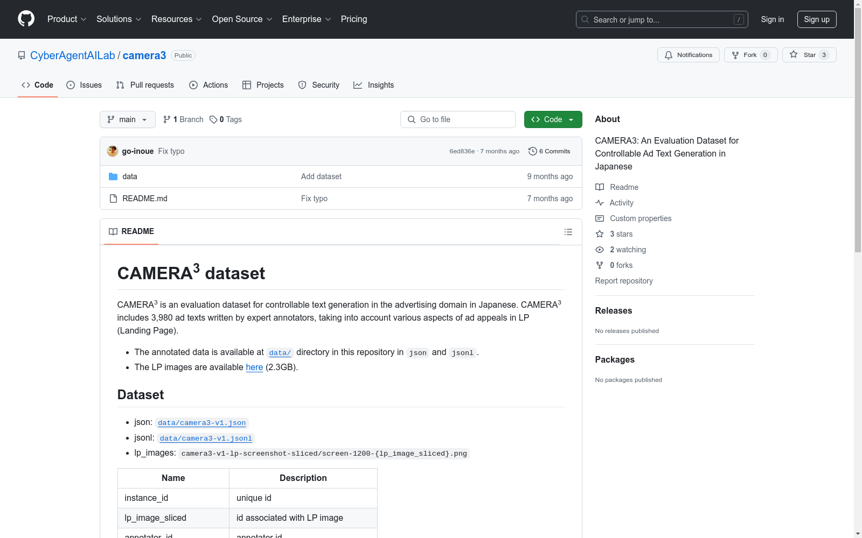The width and height of the screenshot is (862, 538).
Task: Expand the Product menu
Action: pos(67,19)
